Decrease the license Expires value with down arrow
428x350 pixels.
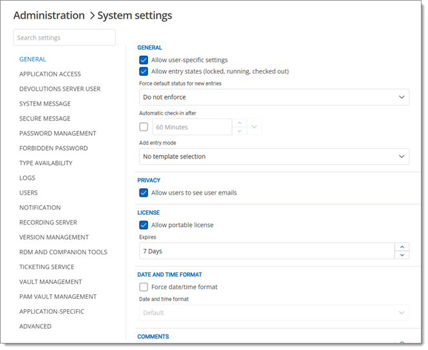[401, 255]
